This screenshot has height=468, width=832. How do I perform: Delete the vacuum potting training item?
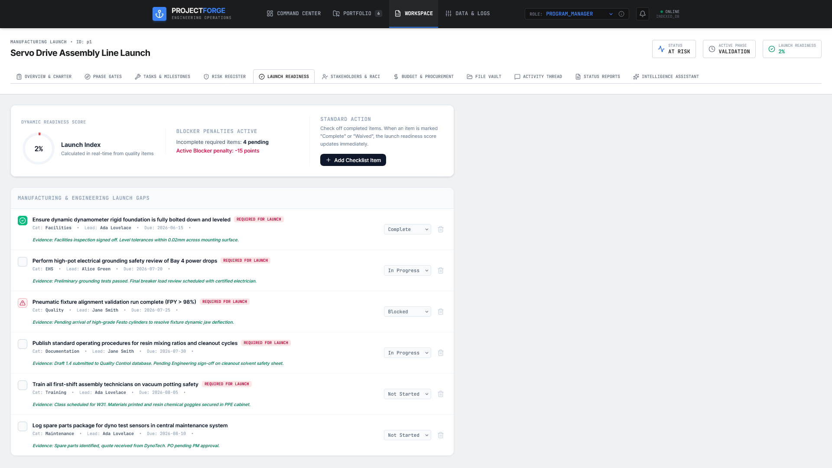pos(441,394)
